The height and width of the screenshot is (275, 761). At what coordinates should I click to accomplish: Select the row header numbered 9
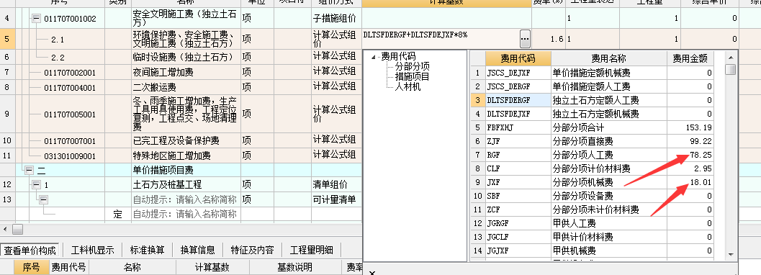(6, 114)
